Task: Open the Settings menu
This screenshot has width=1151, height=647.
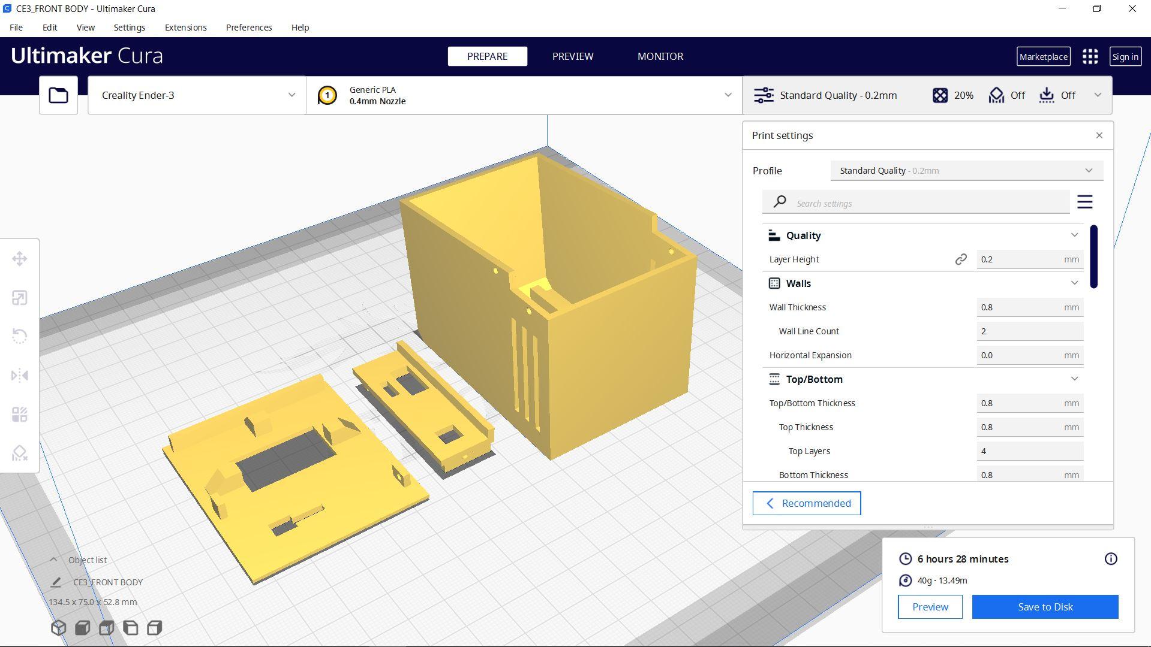Action: pyautogui.click(x=129, y=28)
